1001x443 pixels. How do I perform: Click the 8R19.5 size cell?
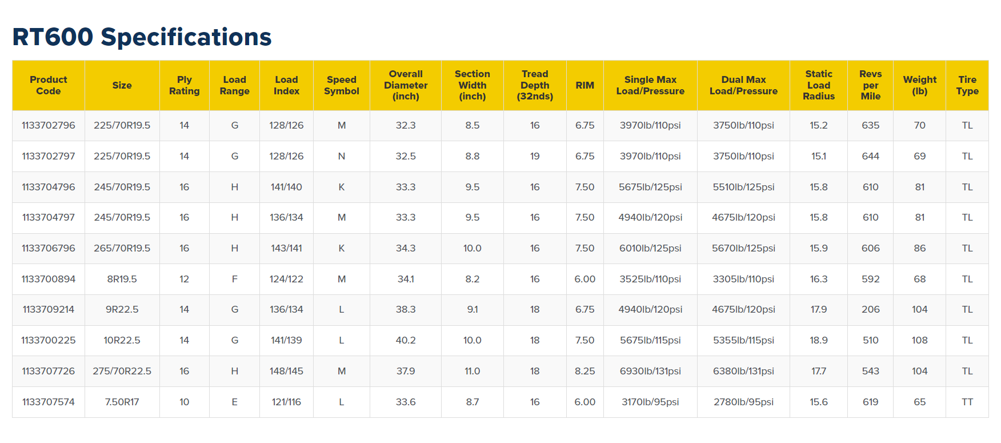point(122,279)
